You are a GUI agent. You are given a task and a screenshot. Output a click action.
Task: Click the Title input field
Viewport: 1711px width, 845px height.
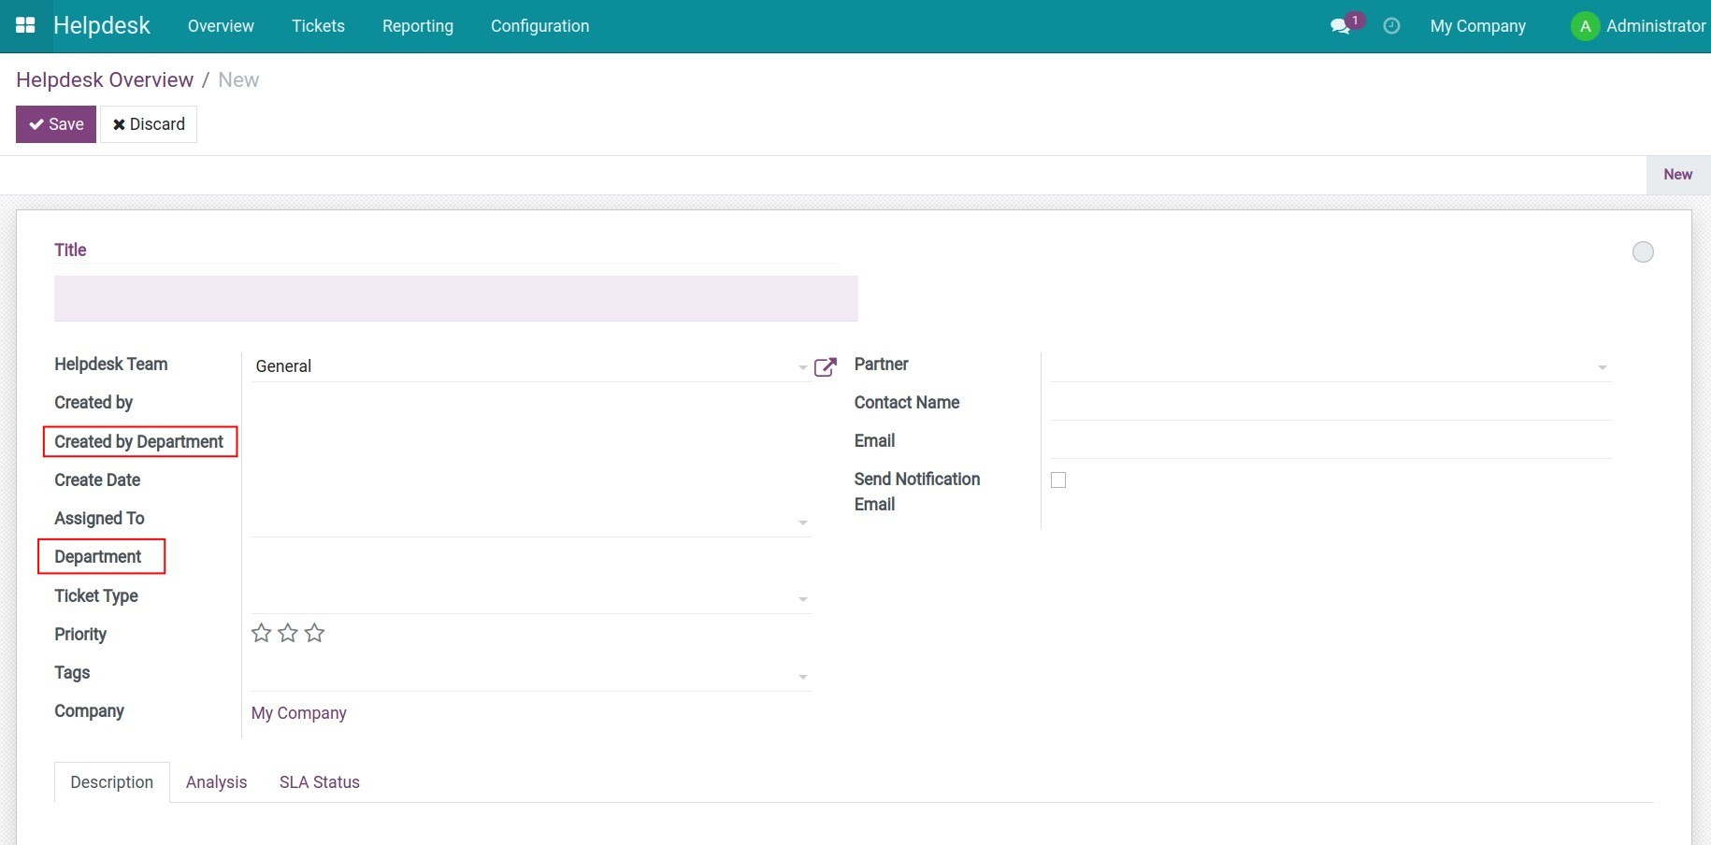click(x=455, y=298)
